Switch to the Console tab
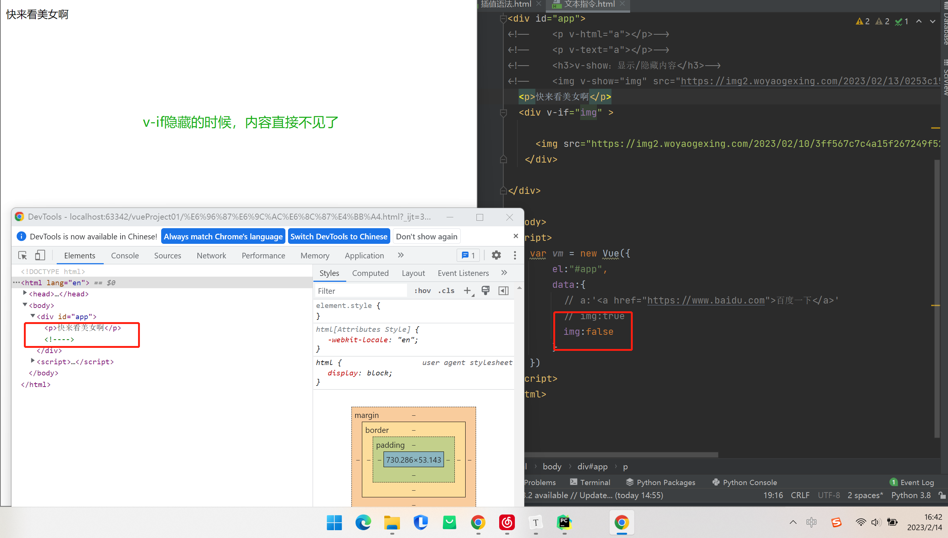948x538 pixels. coord(125,256)
